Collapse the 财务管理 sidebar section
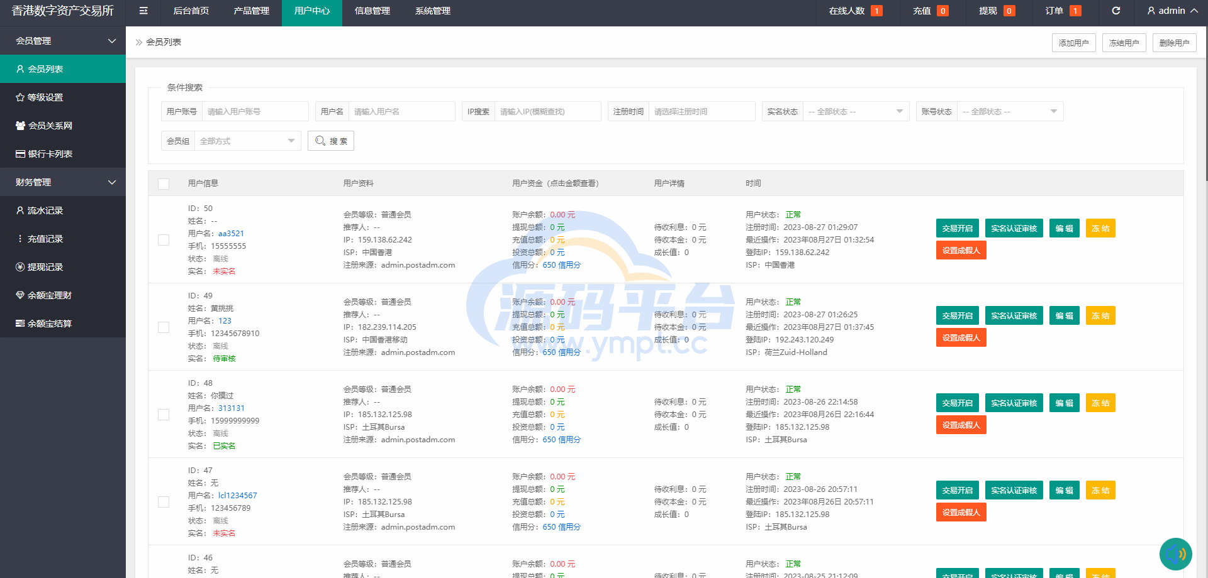Viewport: 1208px width, 578px height. 63,182
